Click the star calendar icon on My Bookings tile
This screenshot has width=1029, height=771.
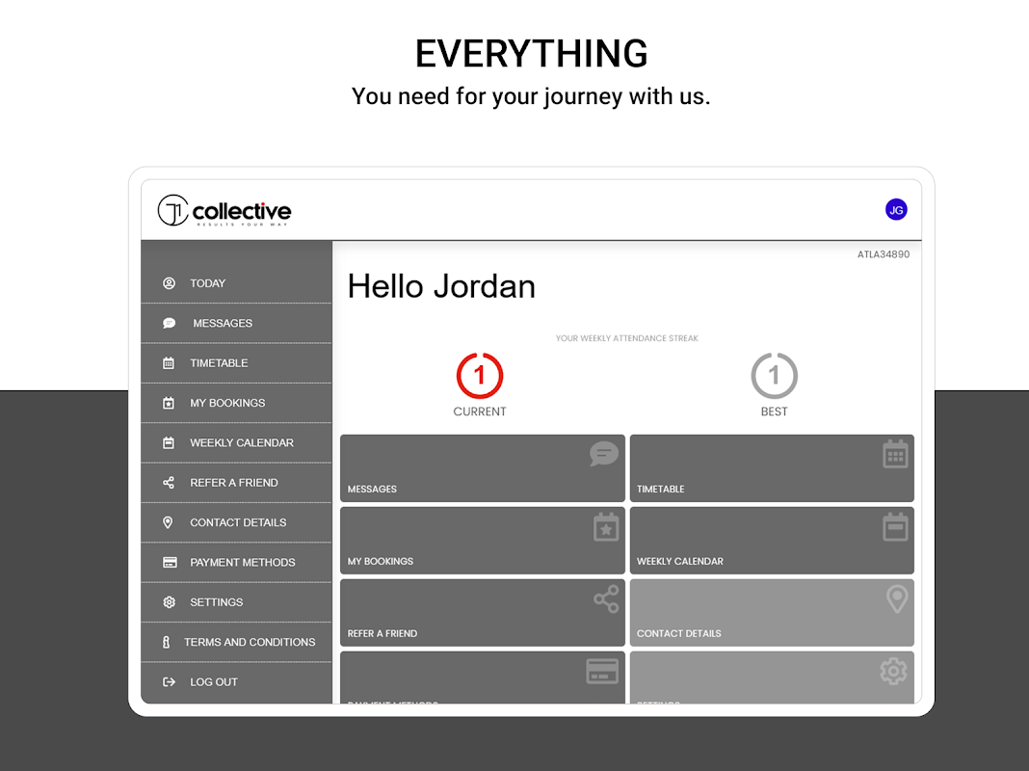pos(606,527)
